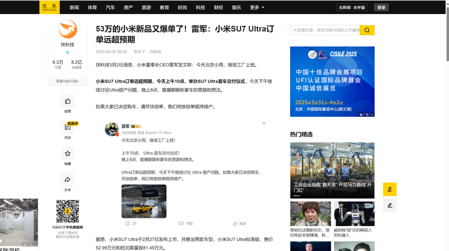The height and width of the screenshot is (251, 449).
Task: Select the 教育 menu item
Action: pyautogui.click(x=164, y=7)
